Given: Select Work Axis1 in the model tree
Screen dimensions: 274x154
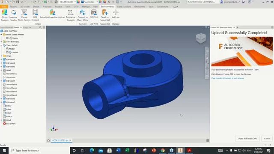Looking at the screenshot, I should [11, 77].
